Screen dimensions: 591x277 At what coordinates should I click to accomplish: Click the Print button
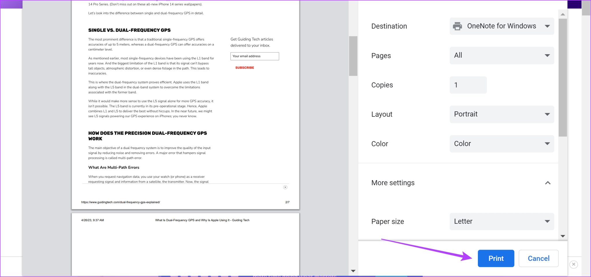(x=496, y=258)
